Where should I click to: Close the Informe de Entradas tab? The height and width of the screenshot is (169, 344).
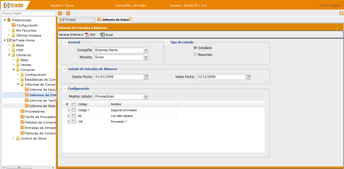tap(130, 19)
